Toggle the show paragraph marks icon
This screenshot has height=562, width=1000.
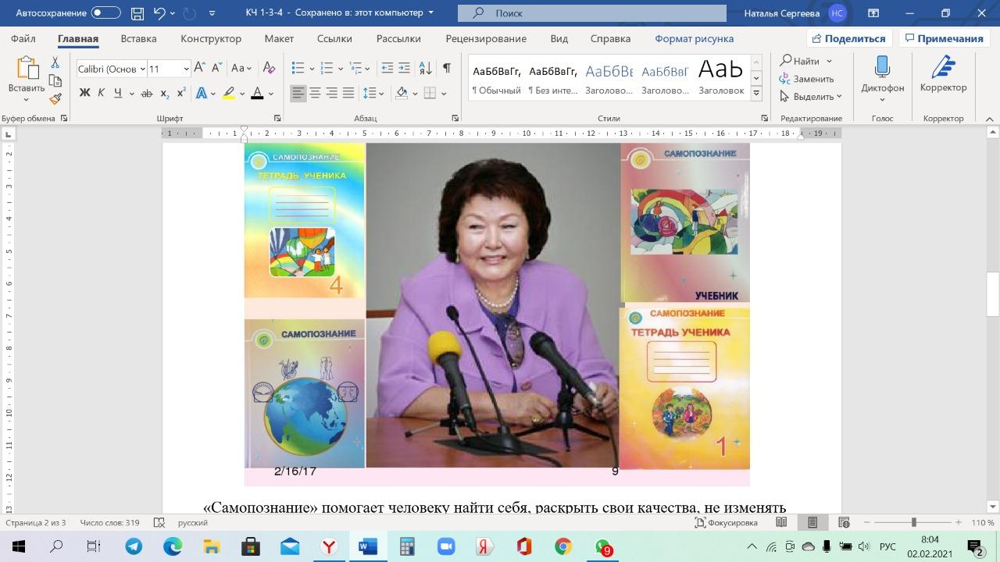pyautogui.click(x=446, y=69)
